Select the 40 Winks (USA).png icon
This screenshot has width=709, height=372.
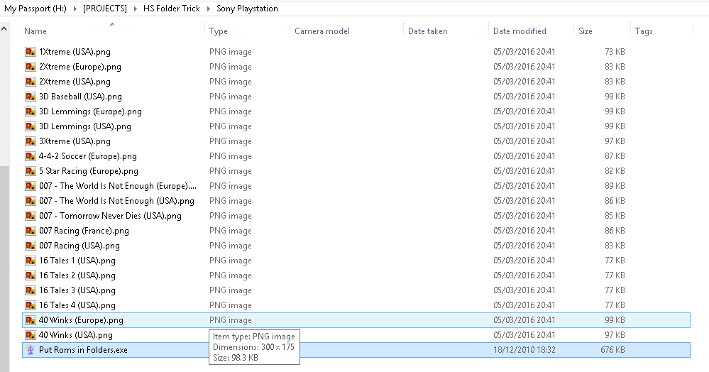[31, 336]
